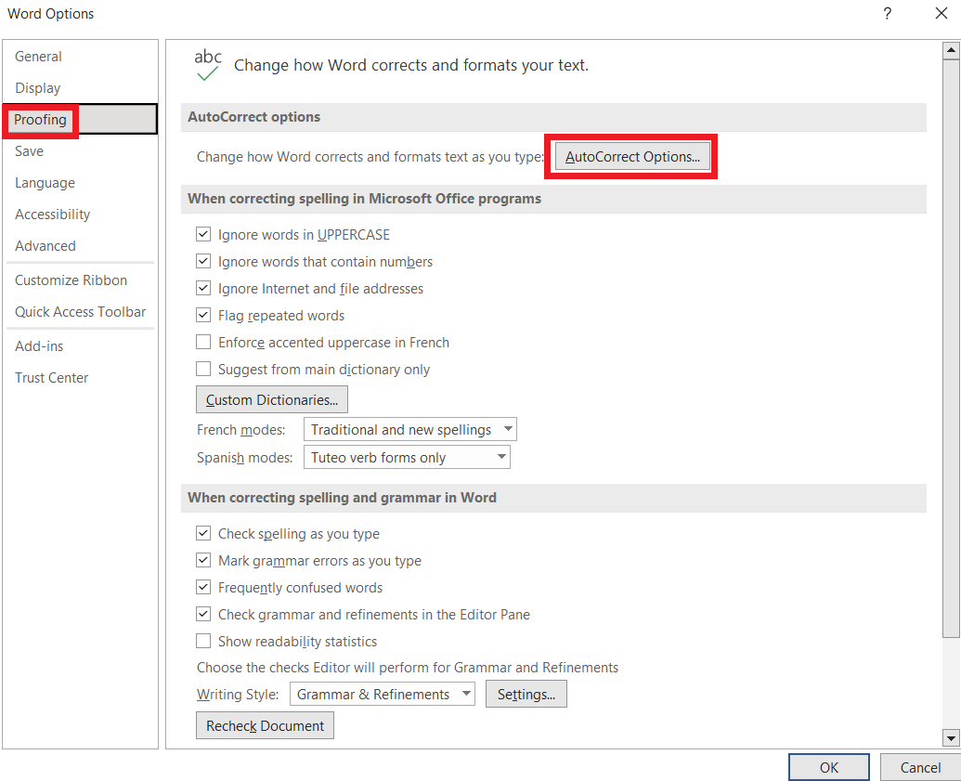Open the Trust Center category
The width and height of the screenshot is (961, 781).
tap(51, 378)
